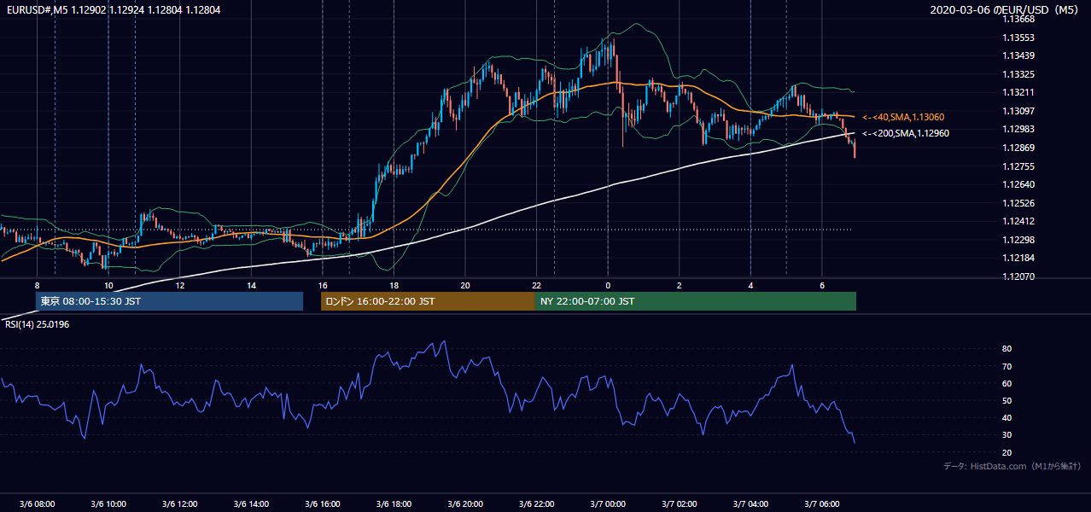This screenshot has height=512, width=1091.
Task: Click price axis value 1.13439
Action: pos(1018,56)
